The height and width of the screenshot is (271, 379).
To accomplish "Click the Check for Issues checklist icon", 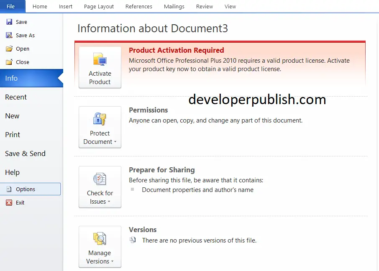I will pyautogui.click(x=100, y=179).
